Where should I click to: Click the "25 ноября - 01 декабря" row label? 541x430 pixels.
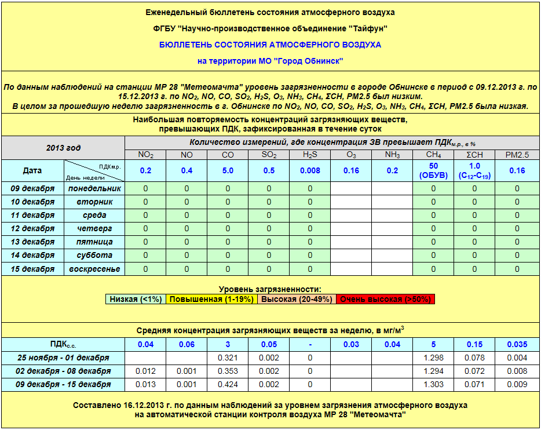point(63,358)
